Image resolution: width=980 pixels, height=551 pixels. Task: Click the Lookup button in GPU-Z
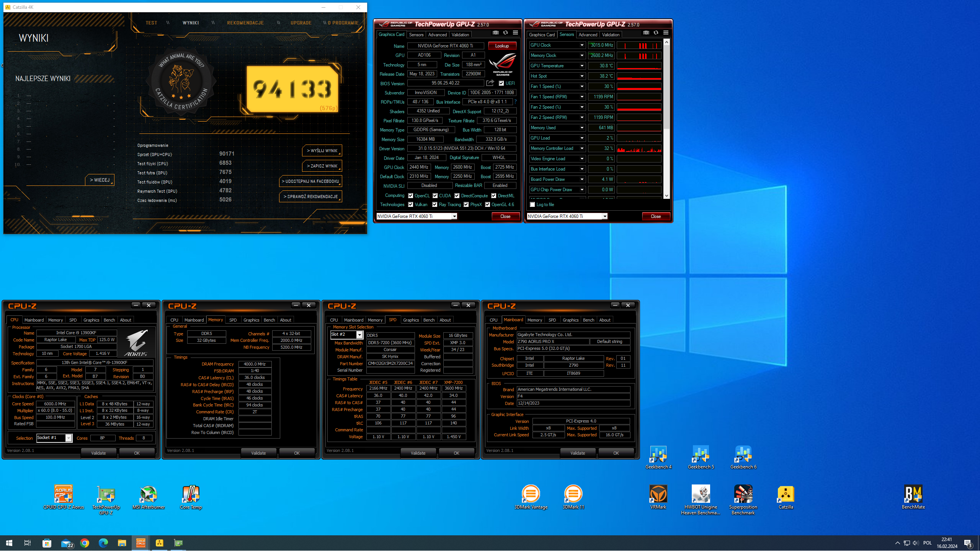click(502, 46)
